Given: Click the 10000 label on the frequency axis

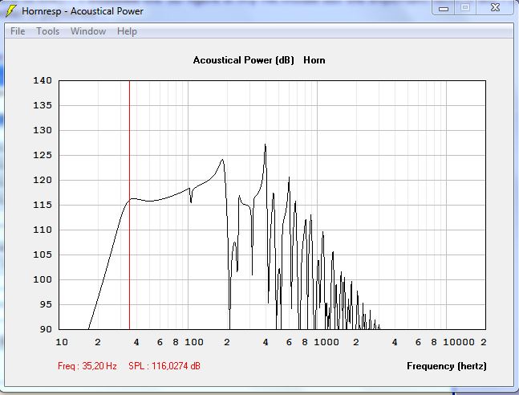Looking at the screenshot, I should pyautogui.click(x=458, y=342).
